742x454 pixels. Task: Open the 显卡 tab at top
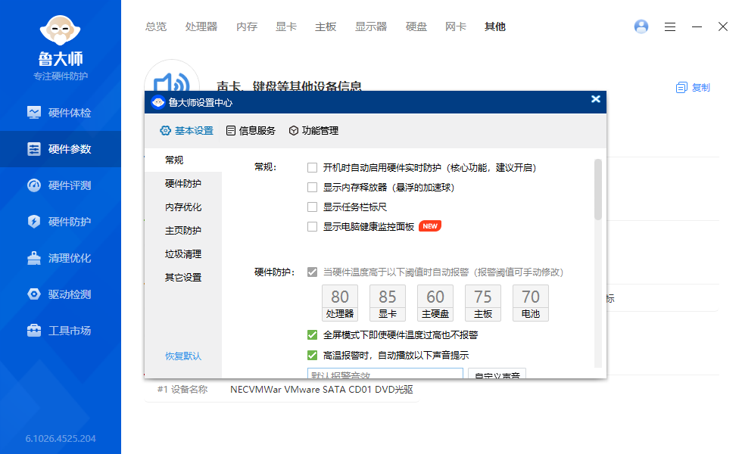tap(285, 26)
